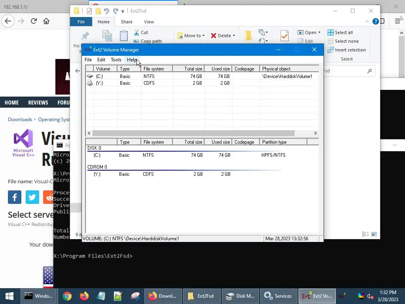Click the Volume column header
405x304 pixels.
coord(105,69)
